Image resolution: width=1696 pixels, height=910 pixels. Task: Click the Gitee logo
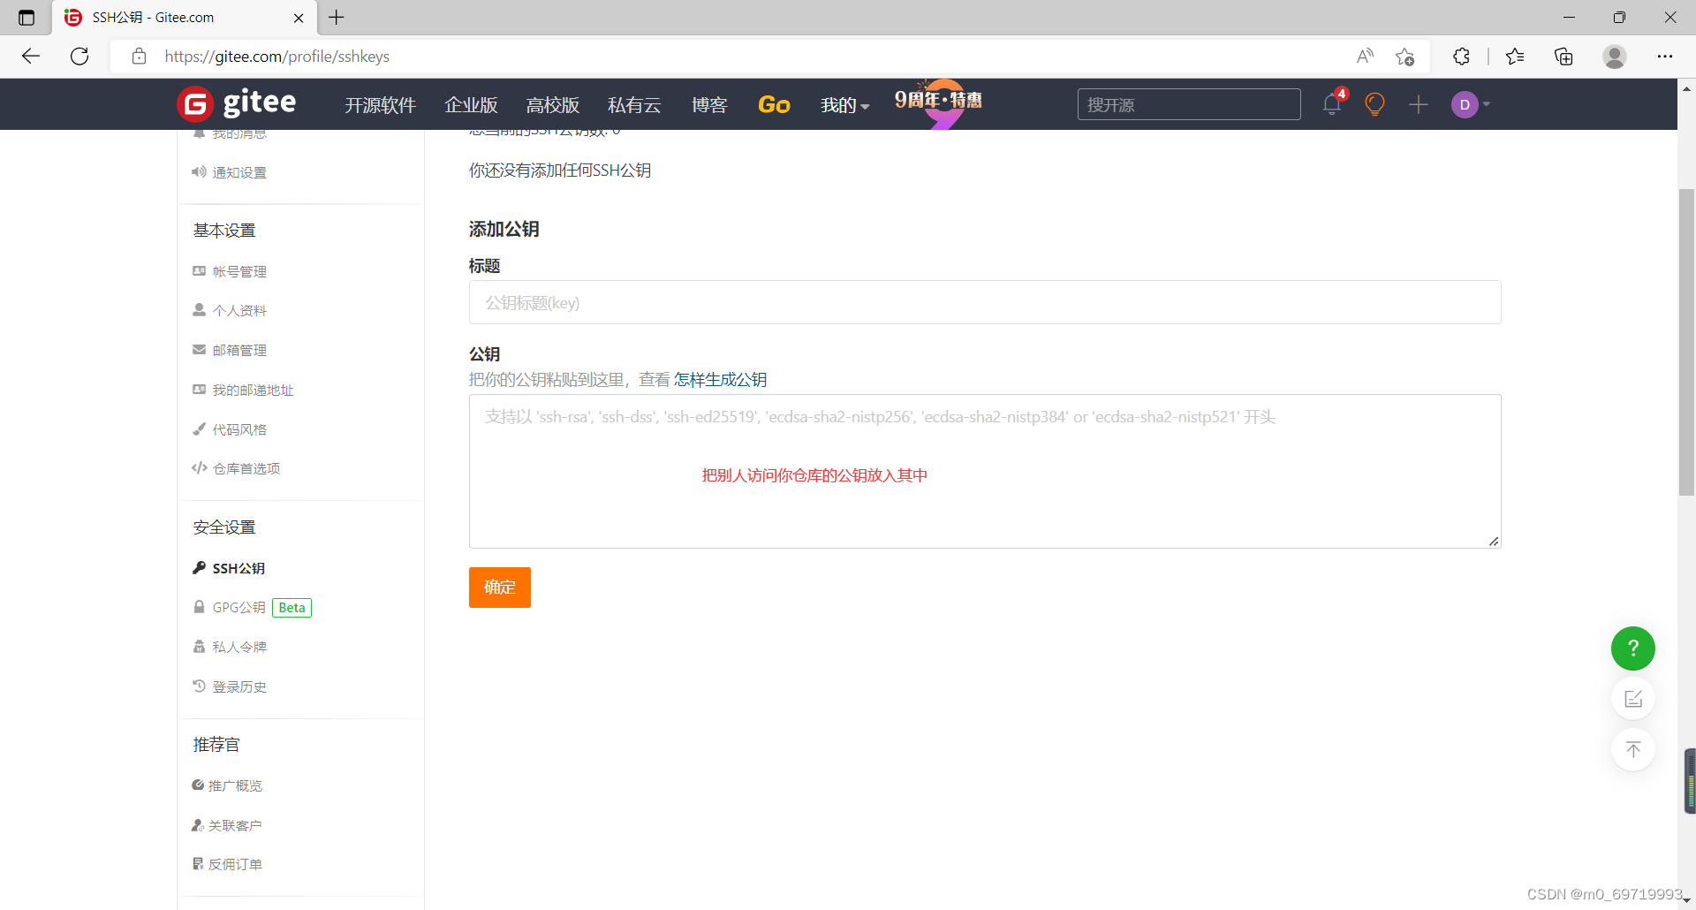coord(236,103)
